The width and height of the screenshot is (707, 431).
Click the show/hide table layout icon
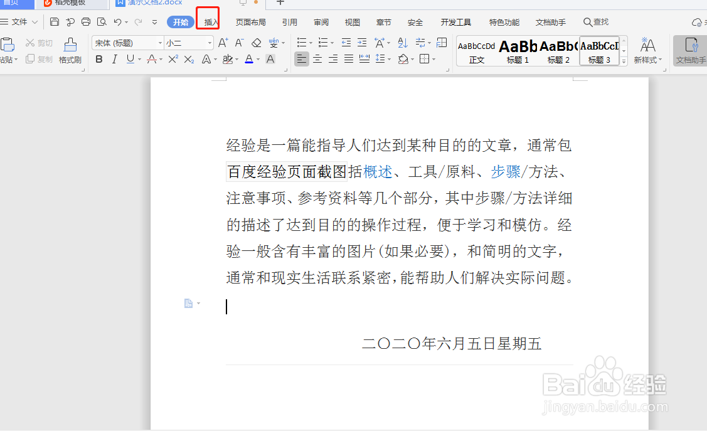(442, 43)
